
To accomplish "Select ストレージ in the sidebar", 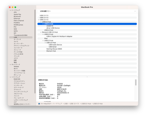I will [17, 50].
